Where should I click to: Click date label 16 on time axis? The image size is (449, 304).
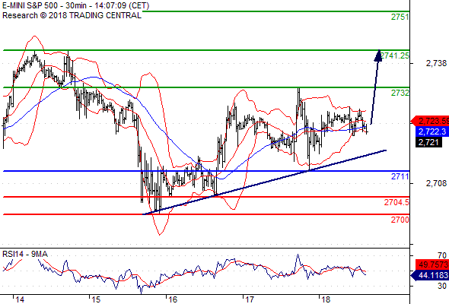point(173,299)
